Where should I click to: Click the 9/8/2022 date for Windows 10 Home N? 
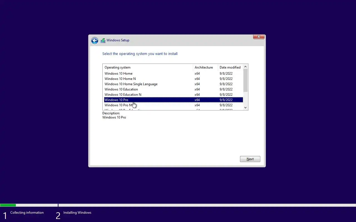click(x=226, y=79)
